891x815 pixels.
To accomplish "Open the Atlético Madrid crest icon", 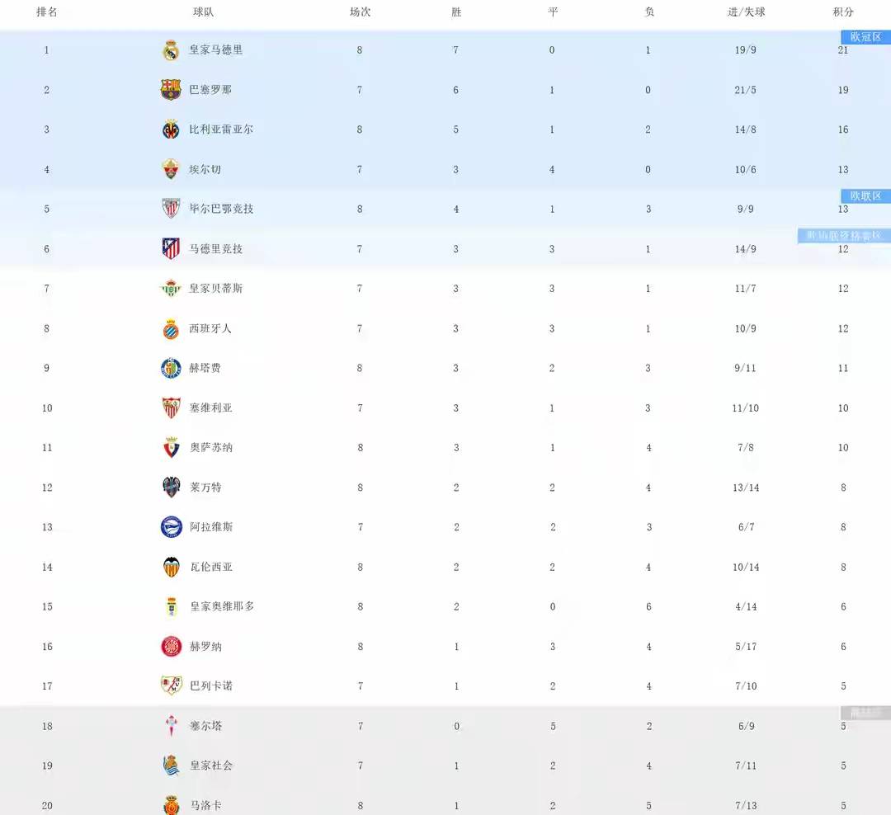I will 171,248.
